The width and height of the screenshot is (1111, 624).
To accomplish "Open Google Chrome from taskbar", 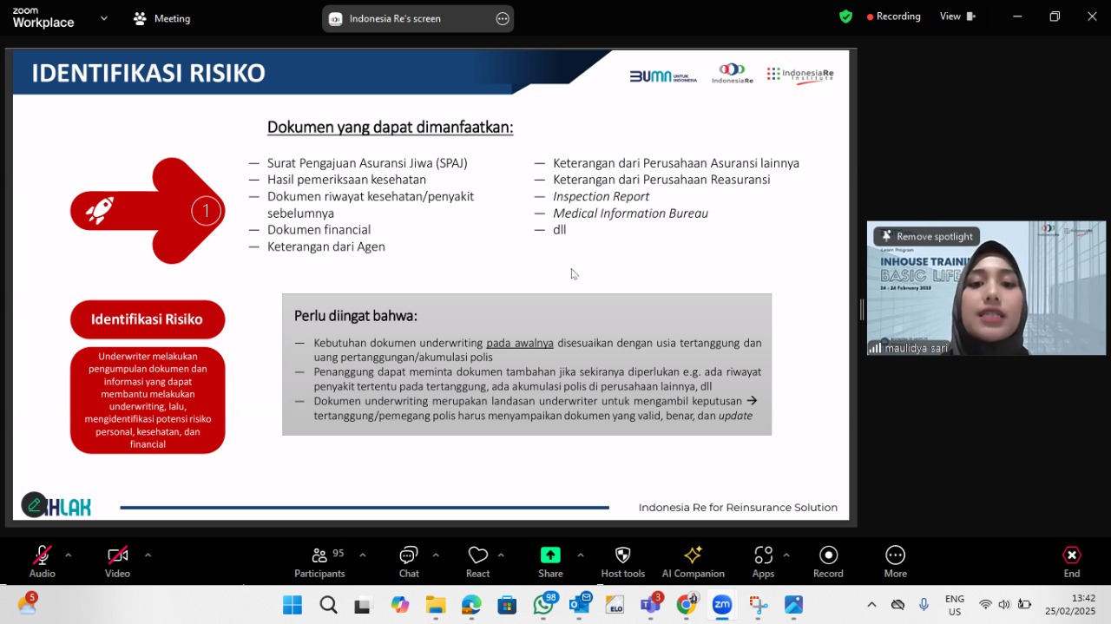I will [687, 604].
